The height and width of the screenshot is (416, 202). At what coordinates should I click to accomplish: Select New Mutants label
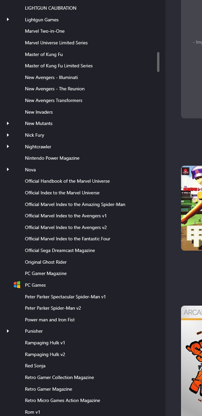tap(39, 123)
